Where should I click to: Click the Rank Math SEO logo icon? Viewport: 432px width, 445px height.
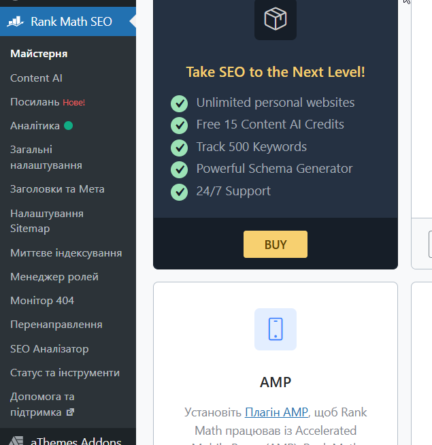(x=16, y=21)
